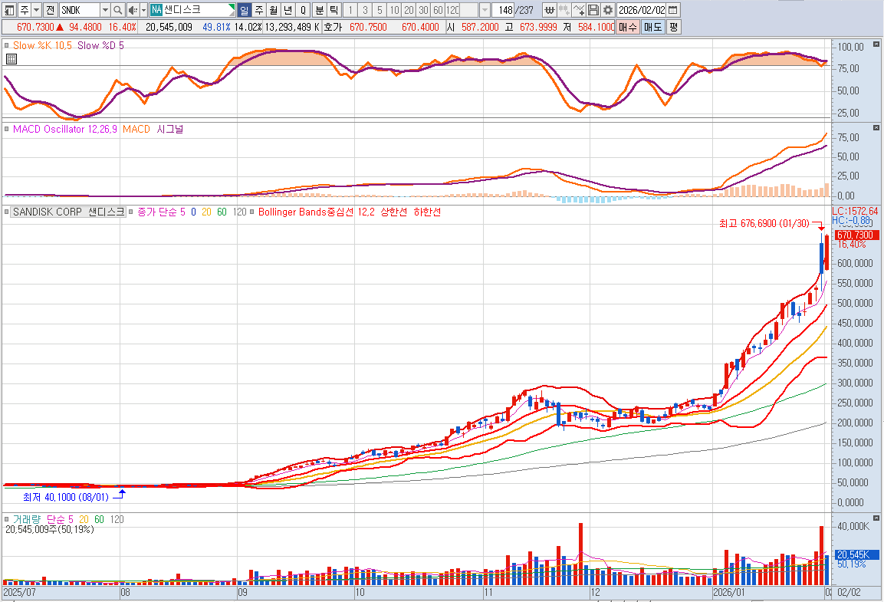Click the magnifier stock search icon
This screenshot has width=884, height=602.
click(117, 10)
